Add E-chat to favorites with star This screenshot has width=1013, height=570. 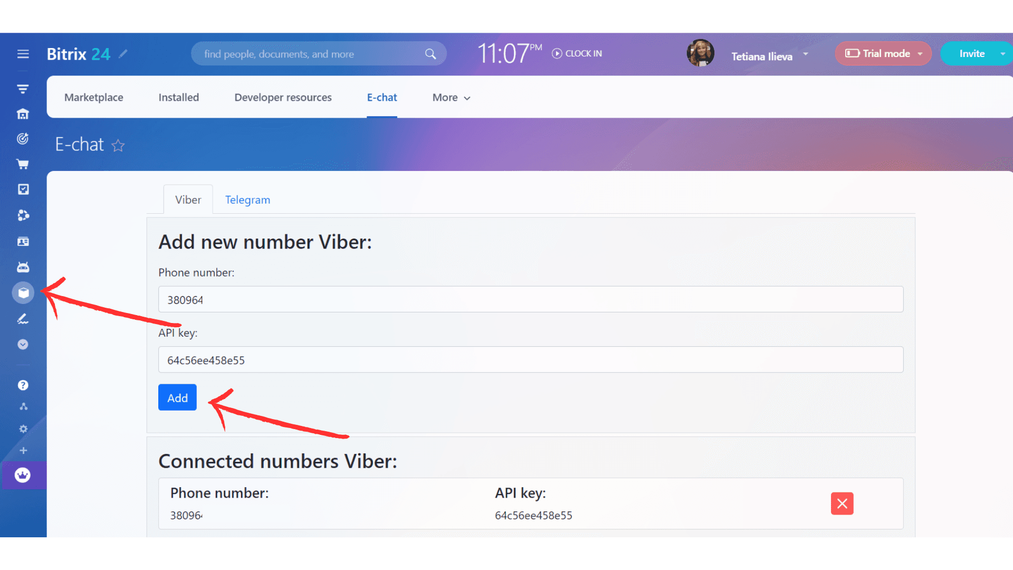118,145
